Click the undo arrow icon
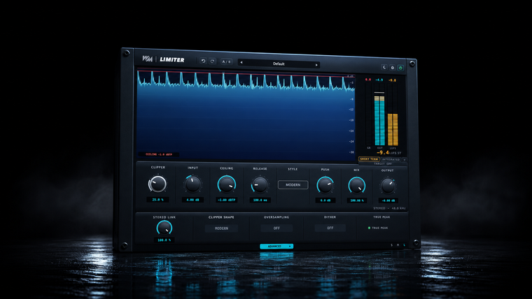Image resolution: width=532 pixels, height=299 pixels. click(x=203, y=61)
